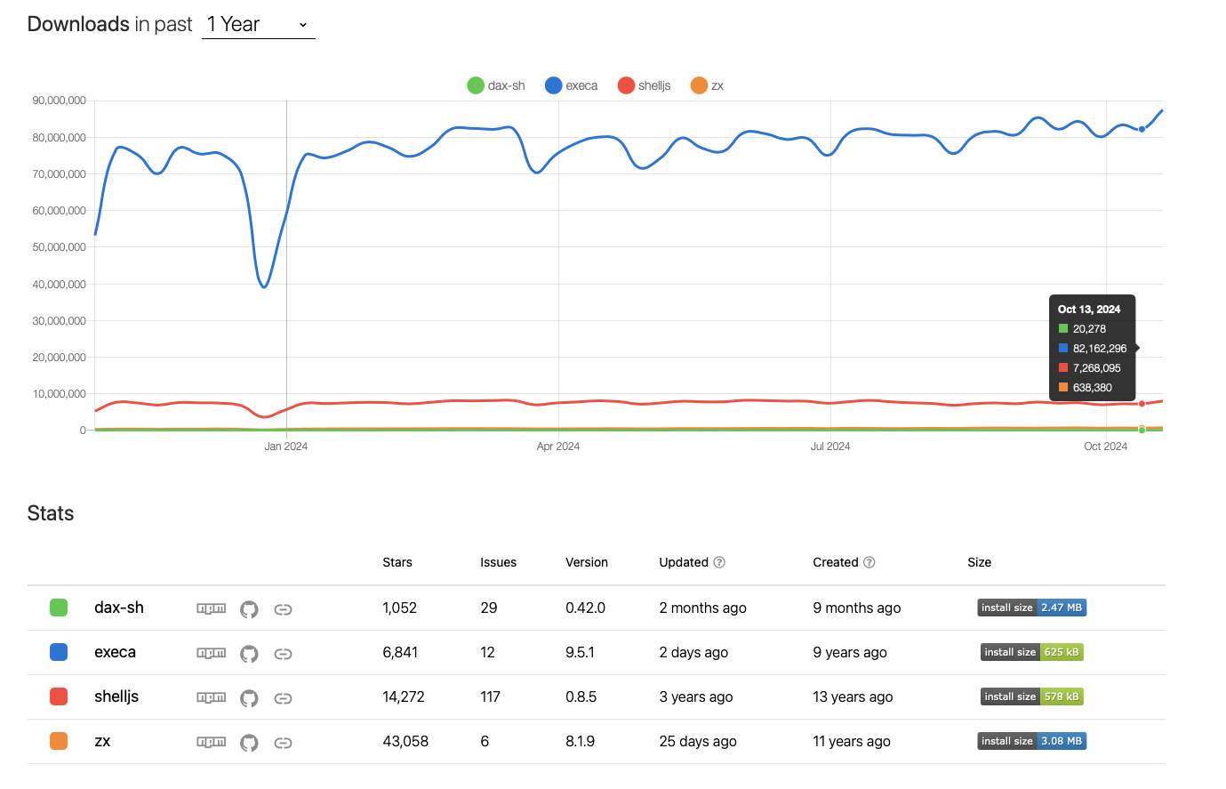Click dax-sh install size 2.47 MB badge
The height and width of the screenshot is (789, 1226).
[1032, 608]
